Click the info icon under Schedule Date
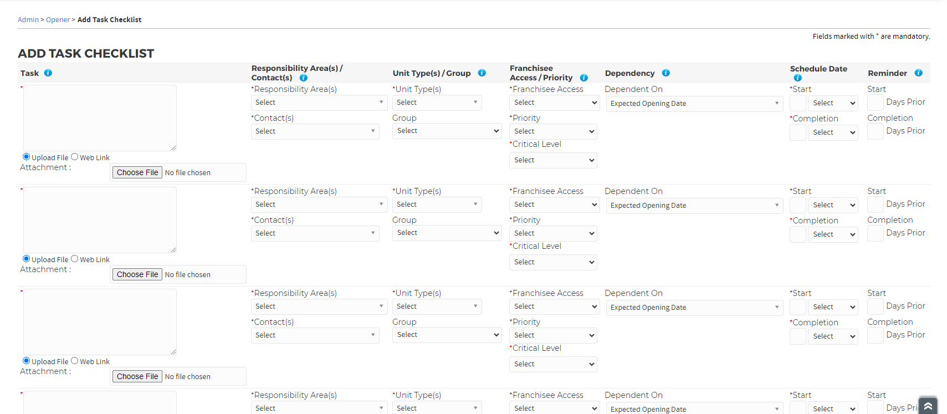The image size is (947, 414). [x=798, y=78]
